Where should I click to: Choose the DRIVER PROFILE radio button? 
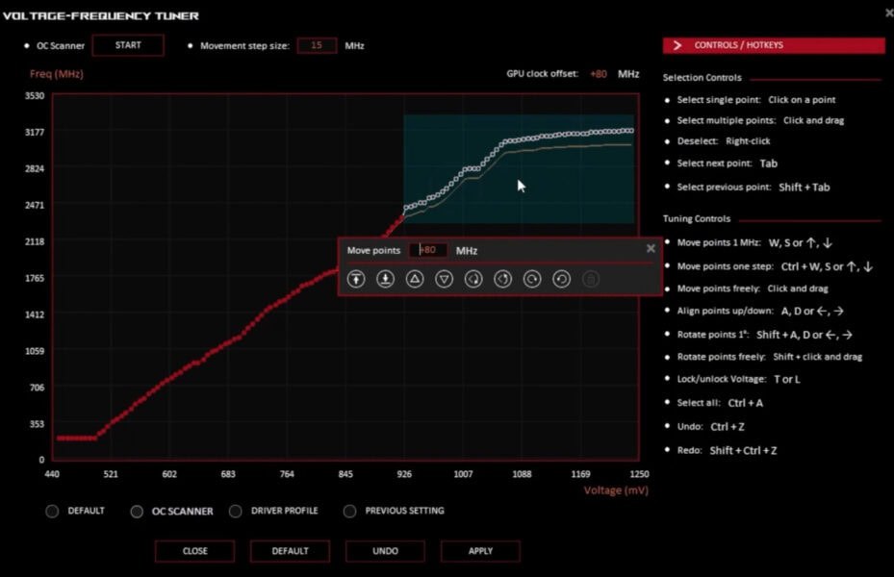pos(234,511)
